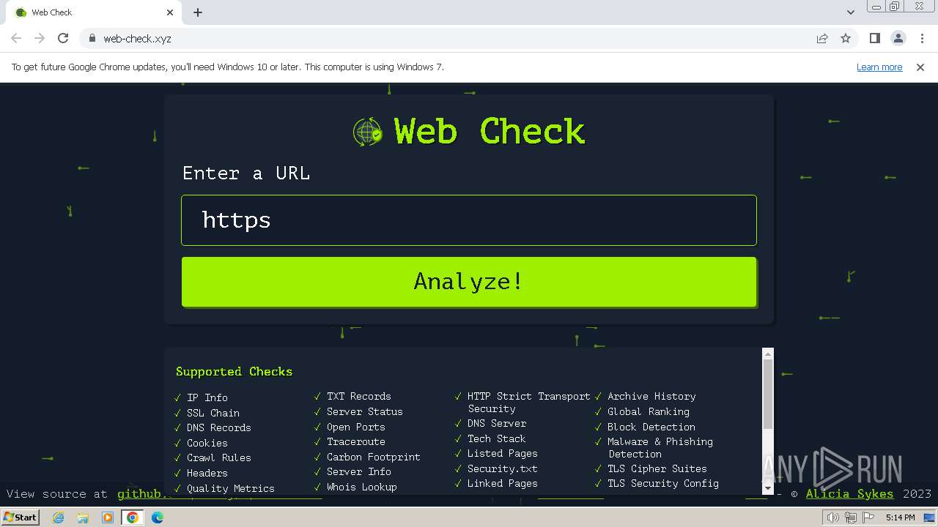
Task: Open a new tab with plus
Action: point(198,12)
